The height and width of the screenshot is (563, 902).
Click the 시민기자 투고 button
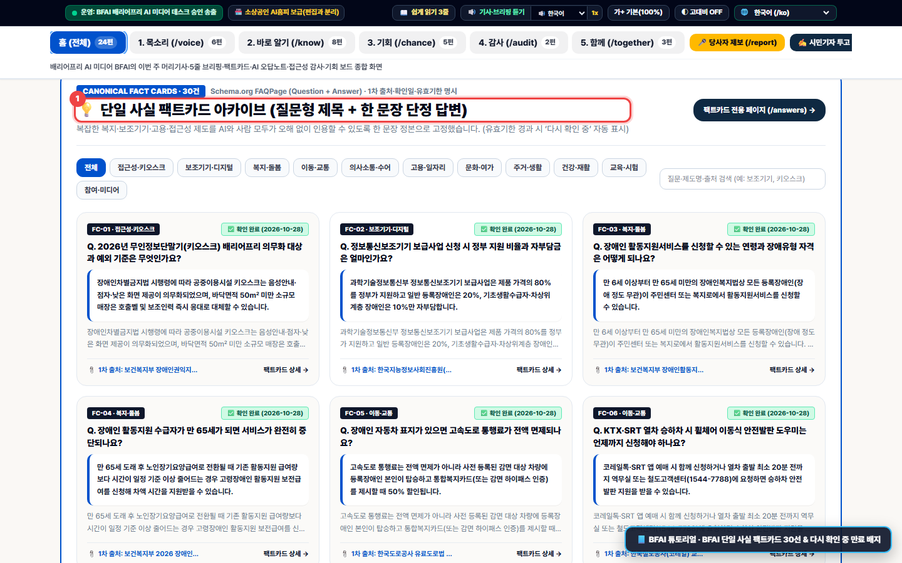tap(821, 43)
